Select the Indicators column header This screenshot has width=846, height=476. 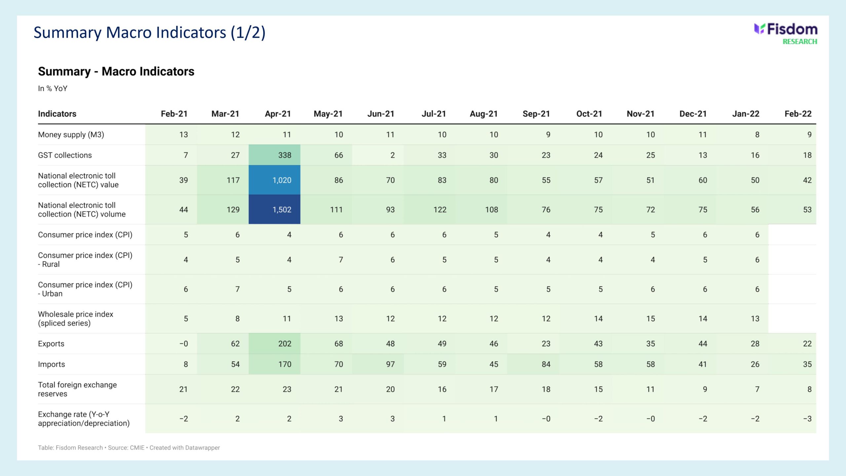click(x=57, y=114)
